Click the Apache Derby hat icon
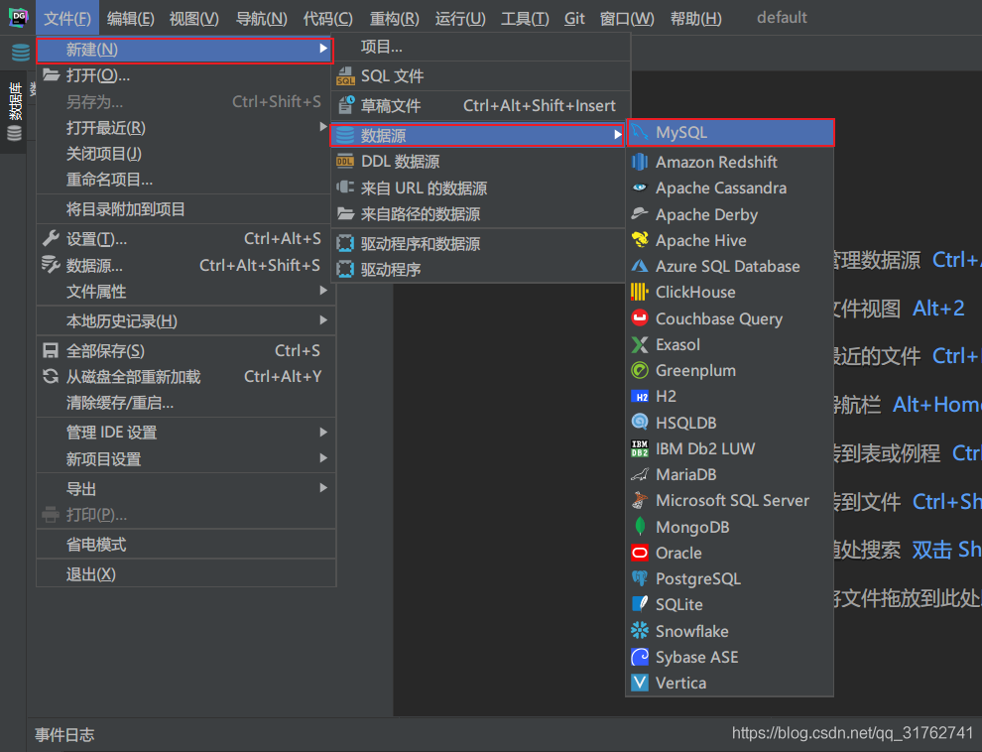This screenshot has height=752, width=982. click(x=640, y=214)
